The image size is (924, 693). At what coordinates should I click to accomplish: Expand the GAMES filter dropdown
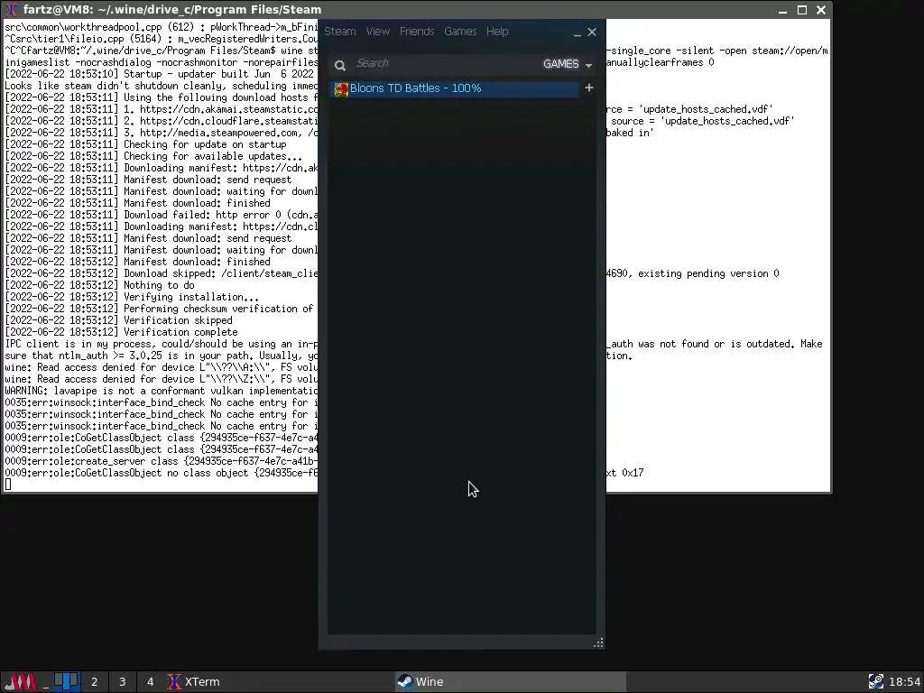coord(568,64)
